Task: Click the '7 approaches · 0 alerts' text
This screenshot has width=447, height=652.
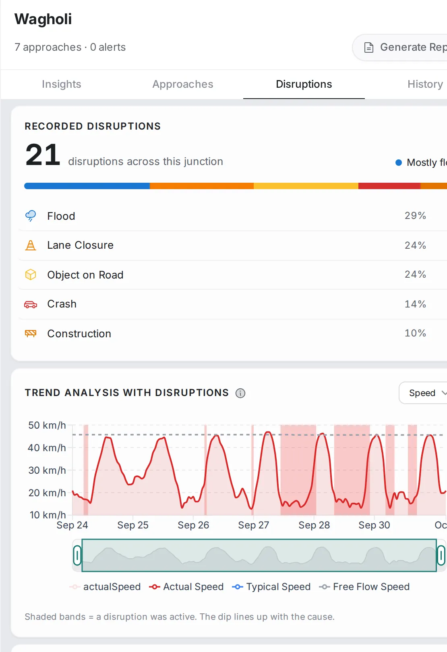Action: (70, 47)
